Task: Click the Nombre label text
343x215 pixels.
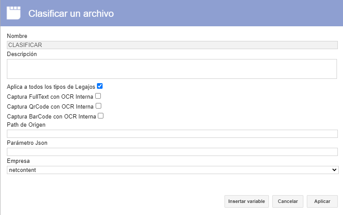Action: pyautogui.click(x=17, y=36)
